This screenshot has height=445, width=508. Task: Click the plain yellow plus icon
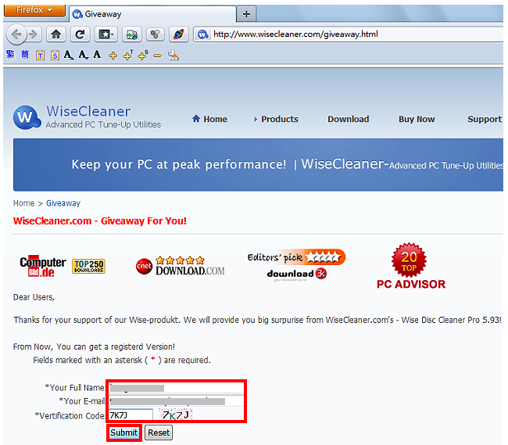point(113,56)
